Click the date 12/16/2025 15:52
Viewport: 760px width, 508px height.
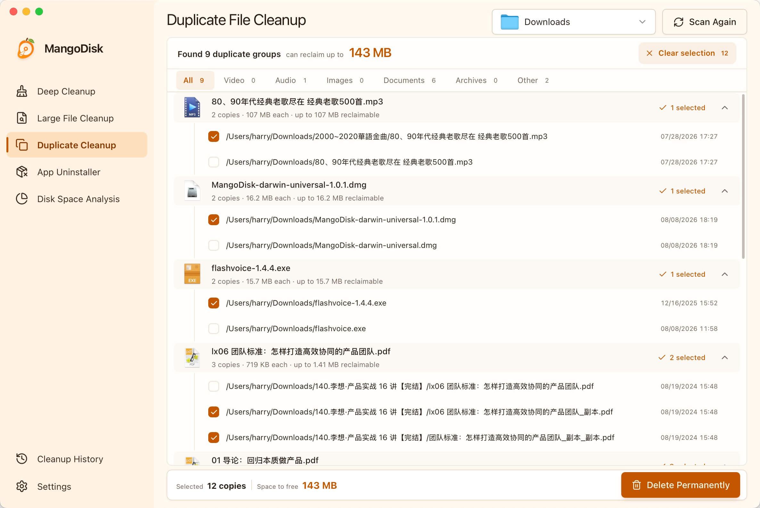[x=689, y=303]
